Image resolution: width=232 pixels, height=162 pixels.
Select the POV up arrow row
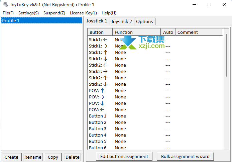(x=155, y=91)
